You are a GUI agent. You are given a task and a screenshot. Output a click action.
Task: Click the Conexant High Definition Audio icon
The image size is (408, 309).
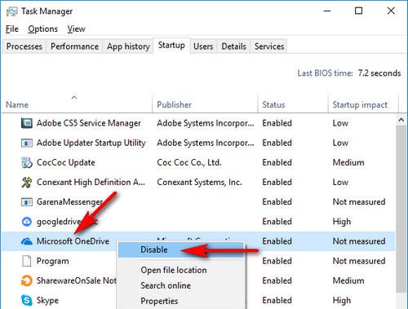(x=27, y=183)
